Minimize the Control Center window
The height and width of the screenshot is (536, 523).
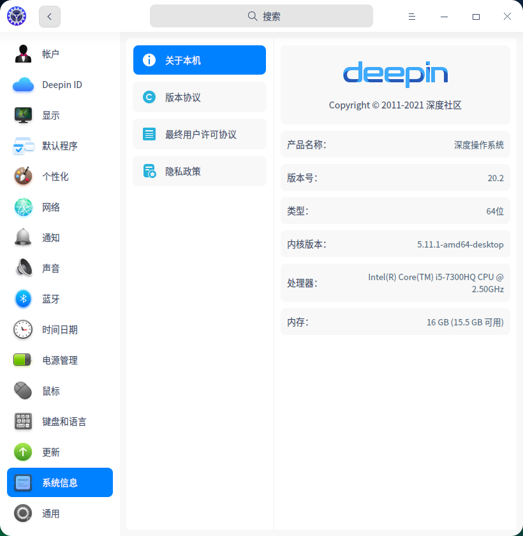[444, 17]
